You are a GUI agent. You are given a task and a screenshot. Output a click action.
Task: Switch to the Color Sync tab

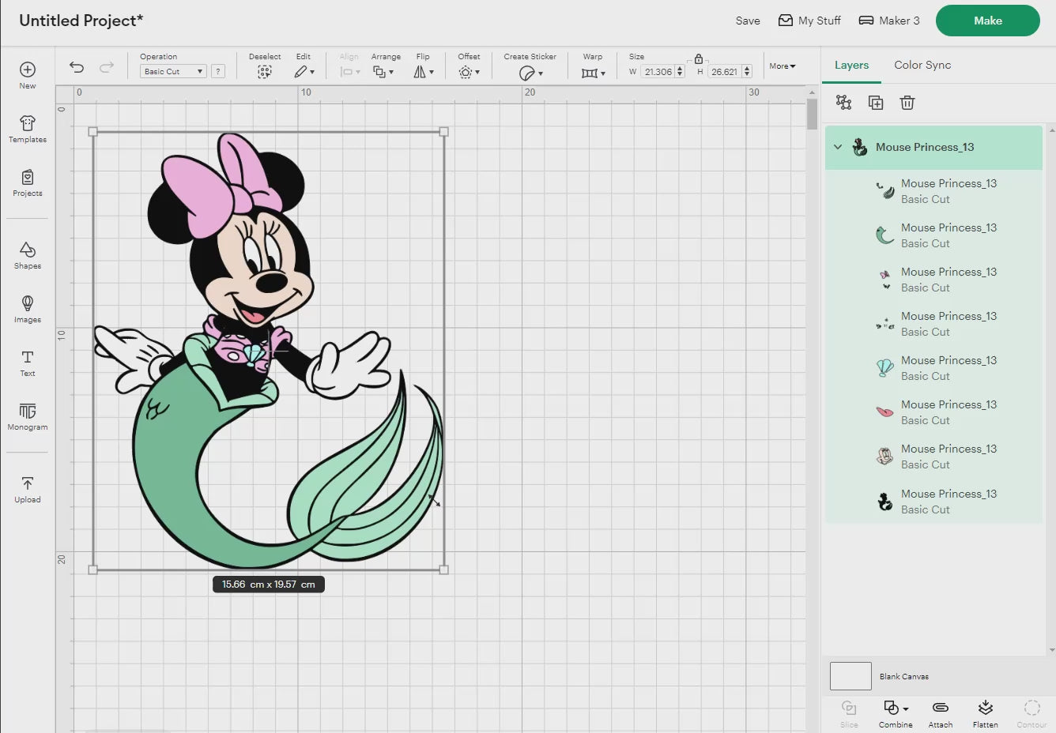(922, 65)
